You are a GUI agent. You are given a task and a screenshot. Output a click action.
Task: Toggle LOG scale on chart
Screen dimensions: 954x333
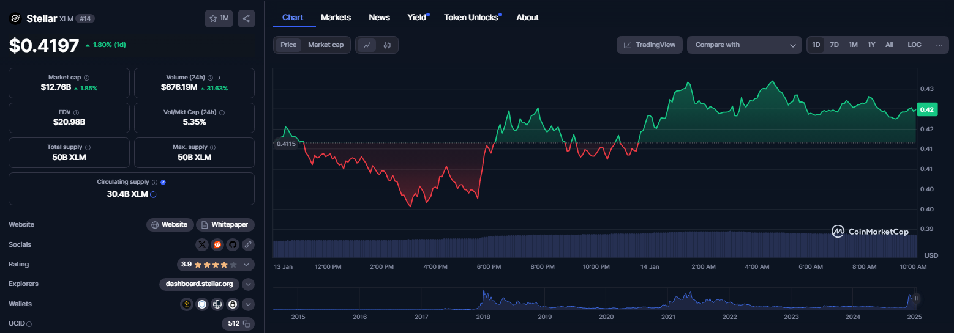[914, 45]
